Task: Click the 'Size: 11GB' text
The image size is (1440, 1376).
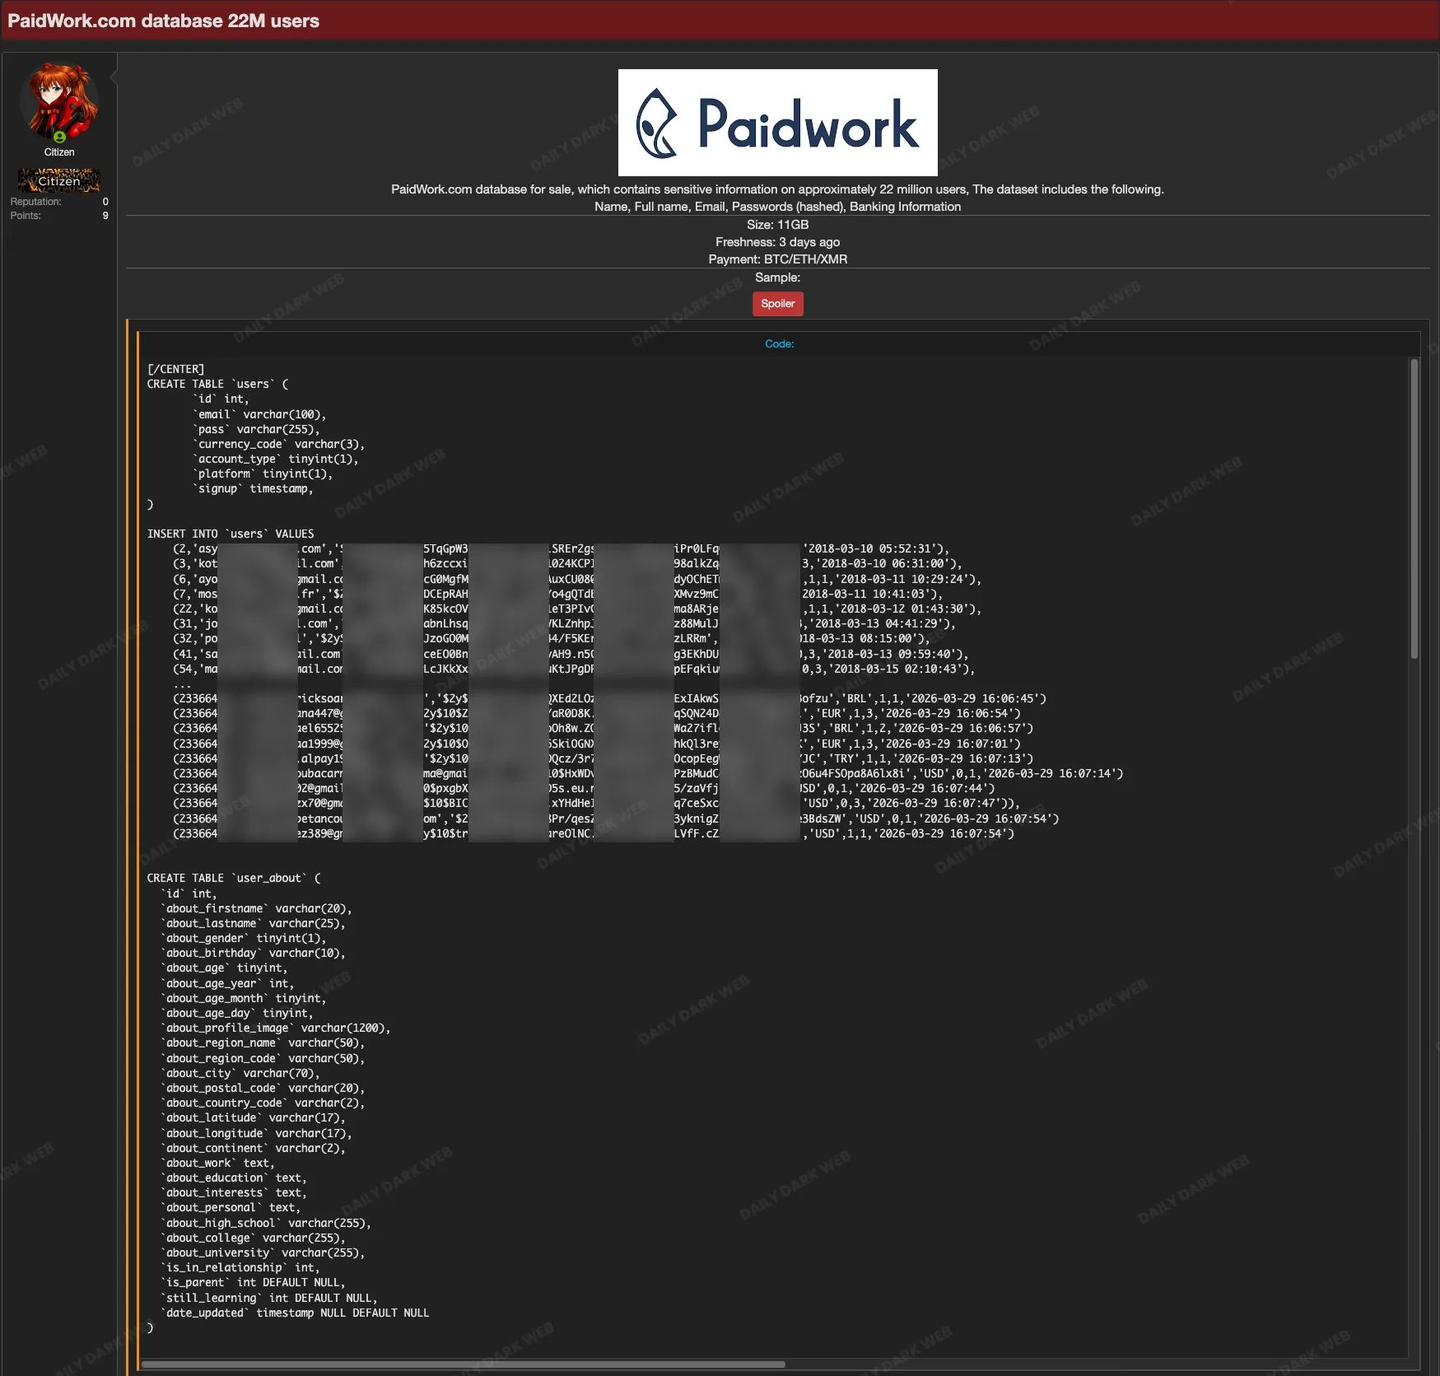Action: pyautogui.click(x=777, y=225)
